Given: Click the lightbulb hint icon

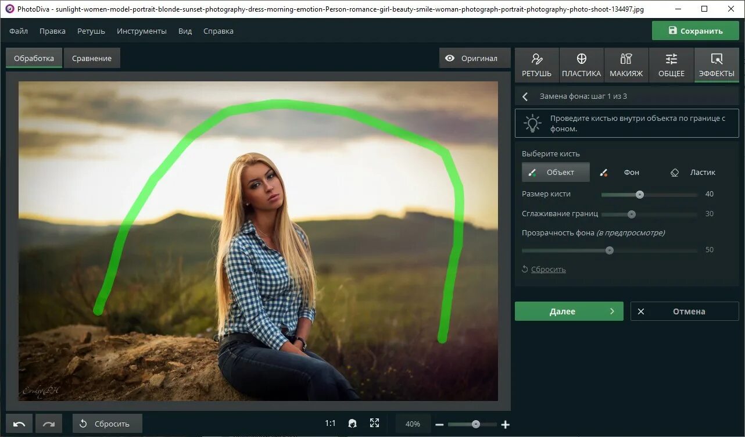Looking at the screenshot, I should pyautogui.click(x=532, y=123).
